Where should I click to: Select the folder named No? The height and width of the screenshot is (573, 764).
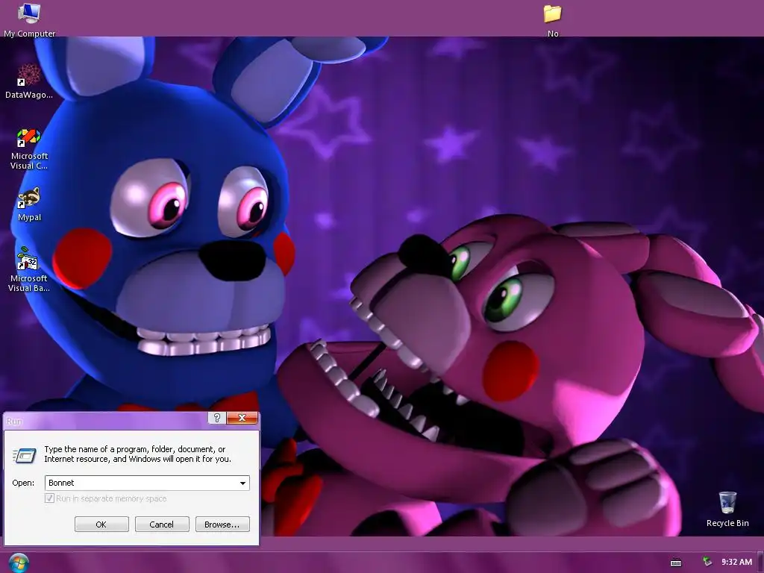click(553, 20)
